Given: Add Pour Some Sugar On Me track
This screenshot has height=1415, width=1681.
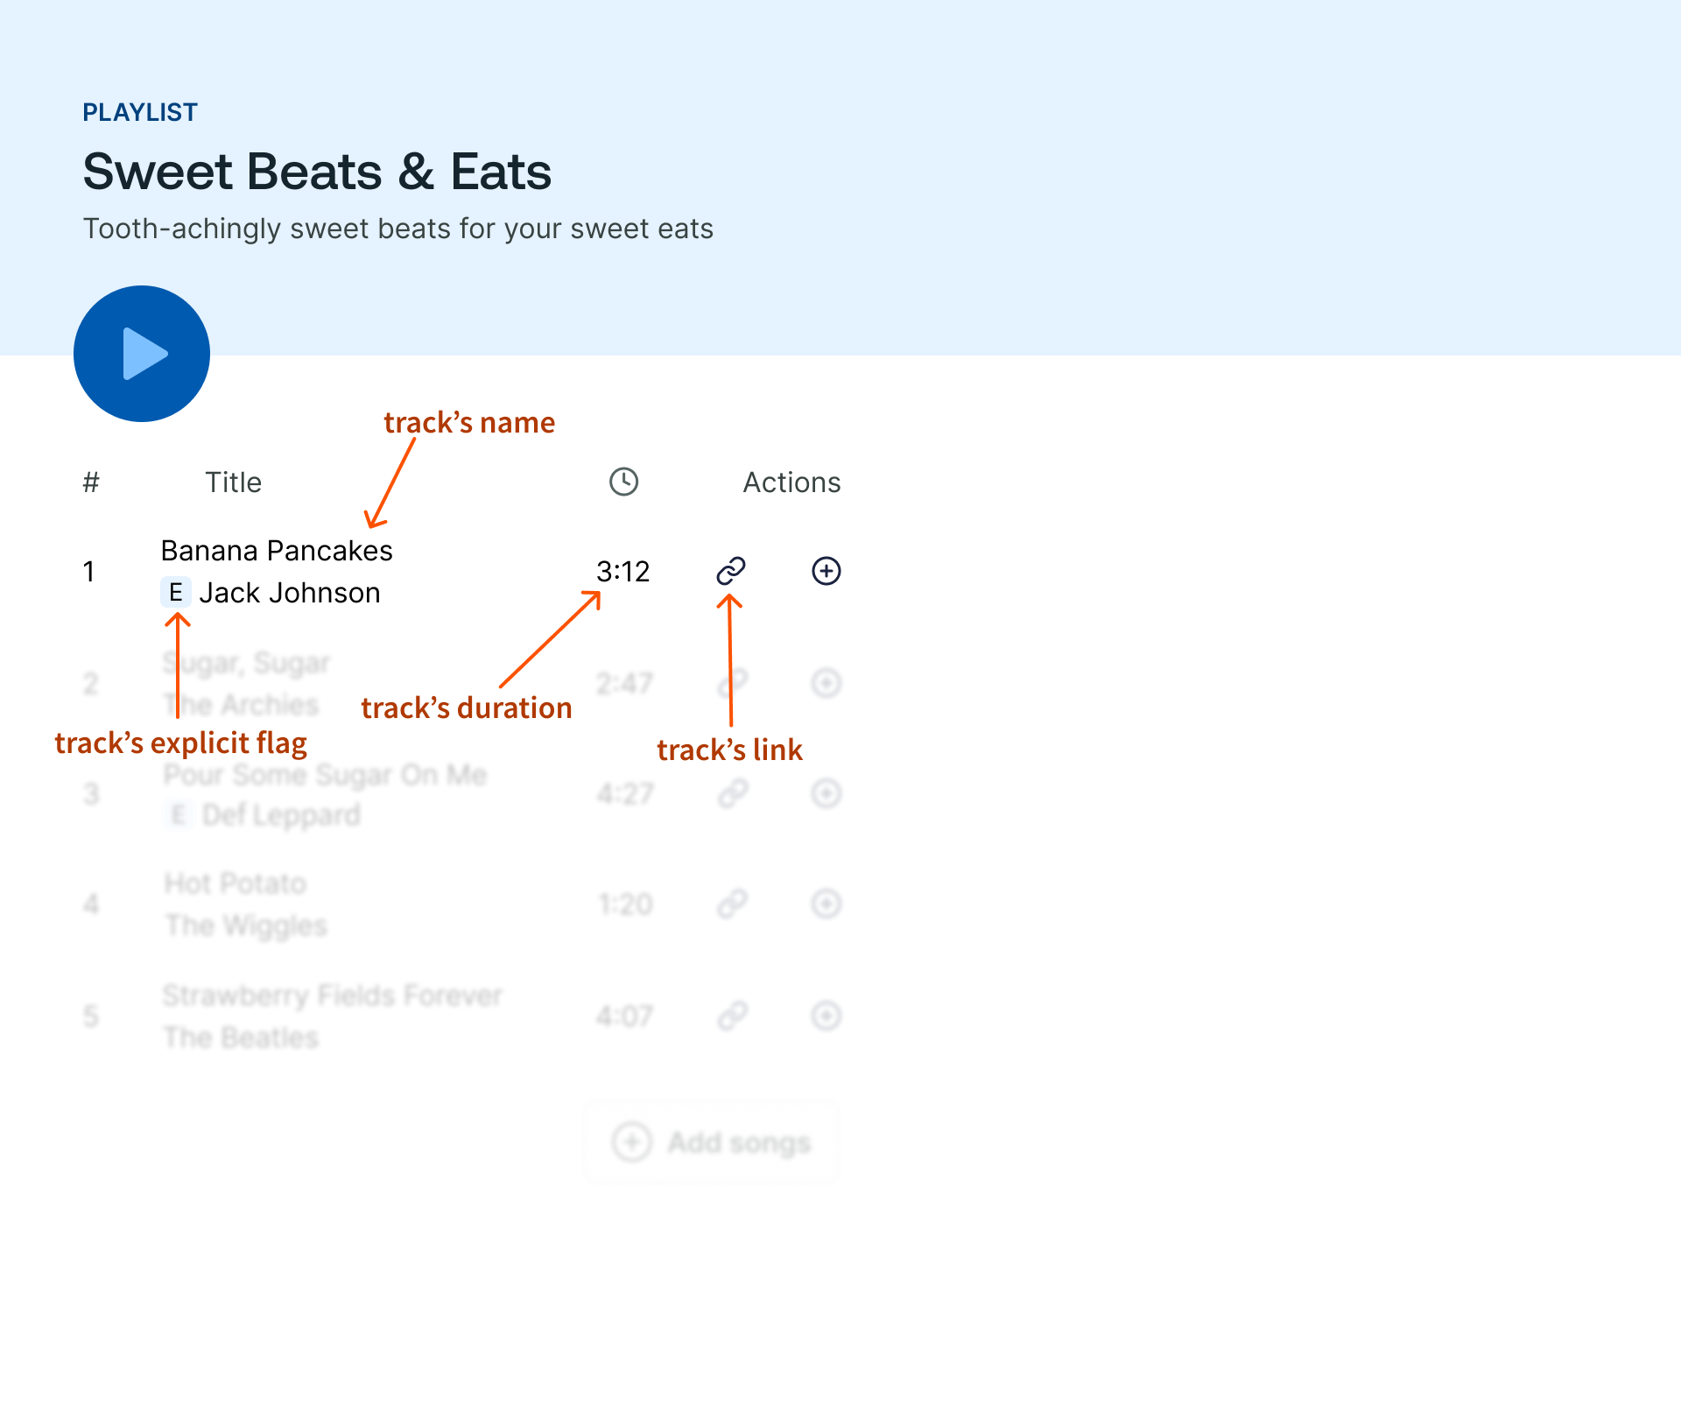Looking at the screenshot, I should point(826,793).
